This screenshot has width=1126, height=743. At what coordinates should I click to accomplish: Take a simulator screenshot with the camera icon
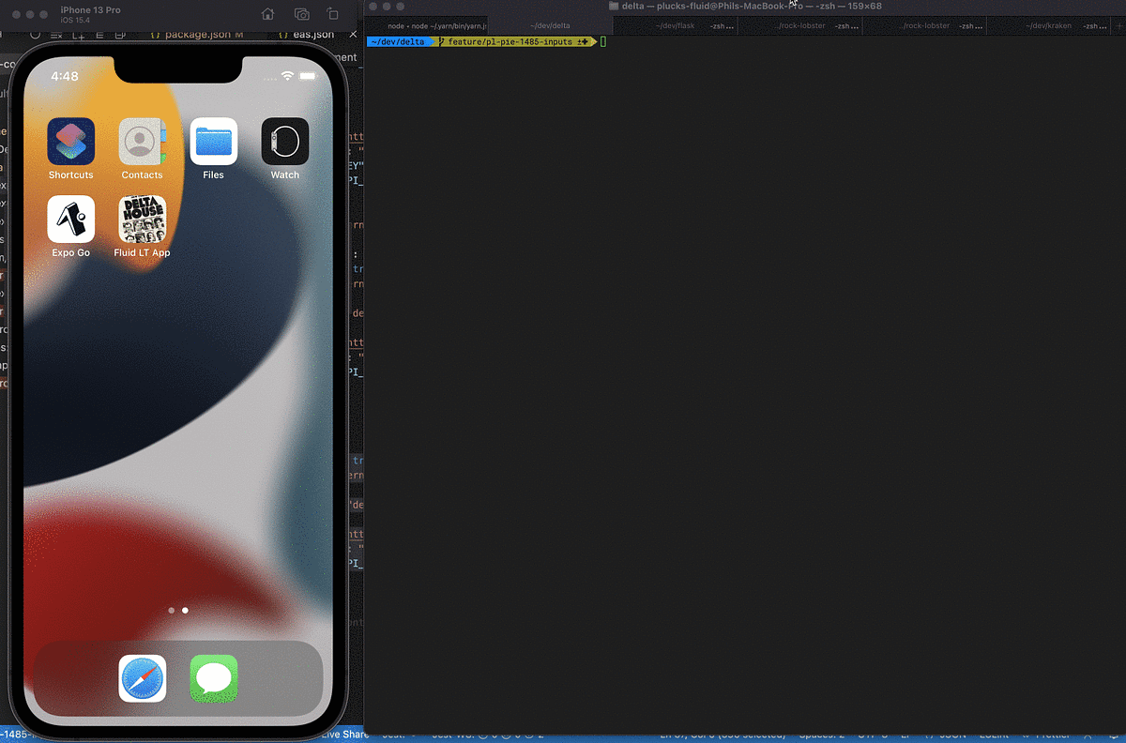point(301,13)
